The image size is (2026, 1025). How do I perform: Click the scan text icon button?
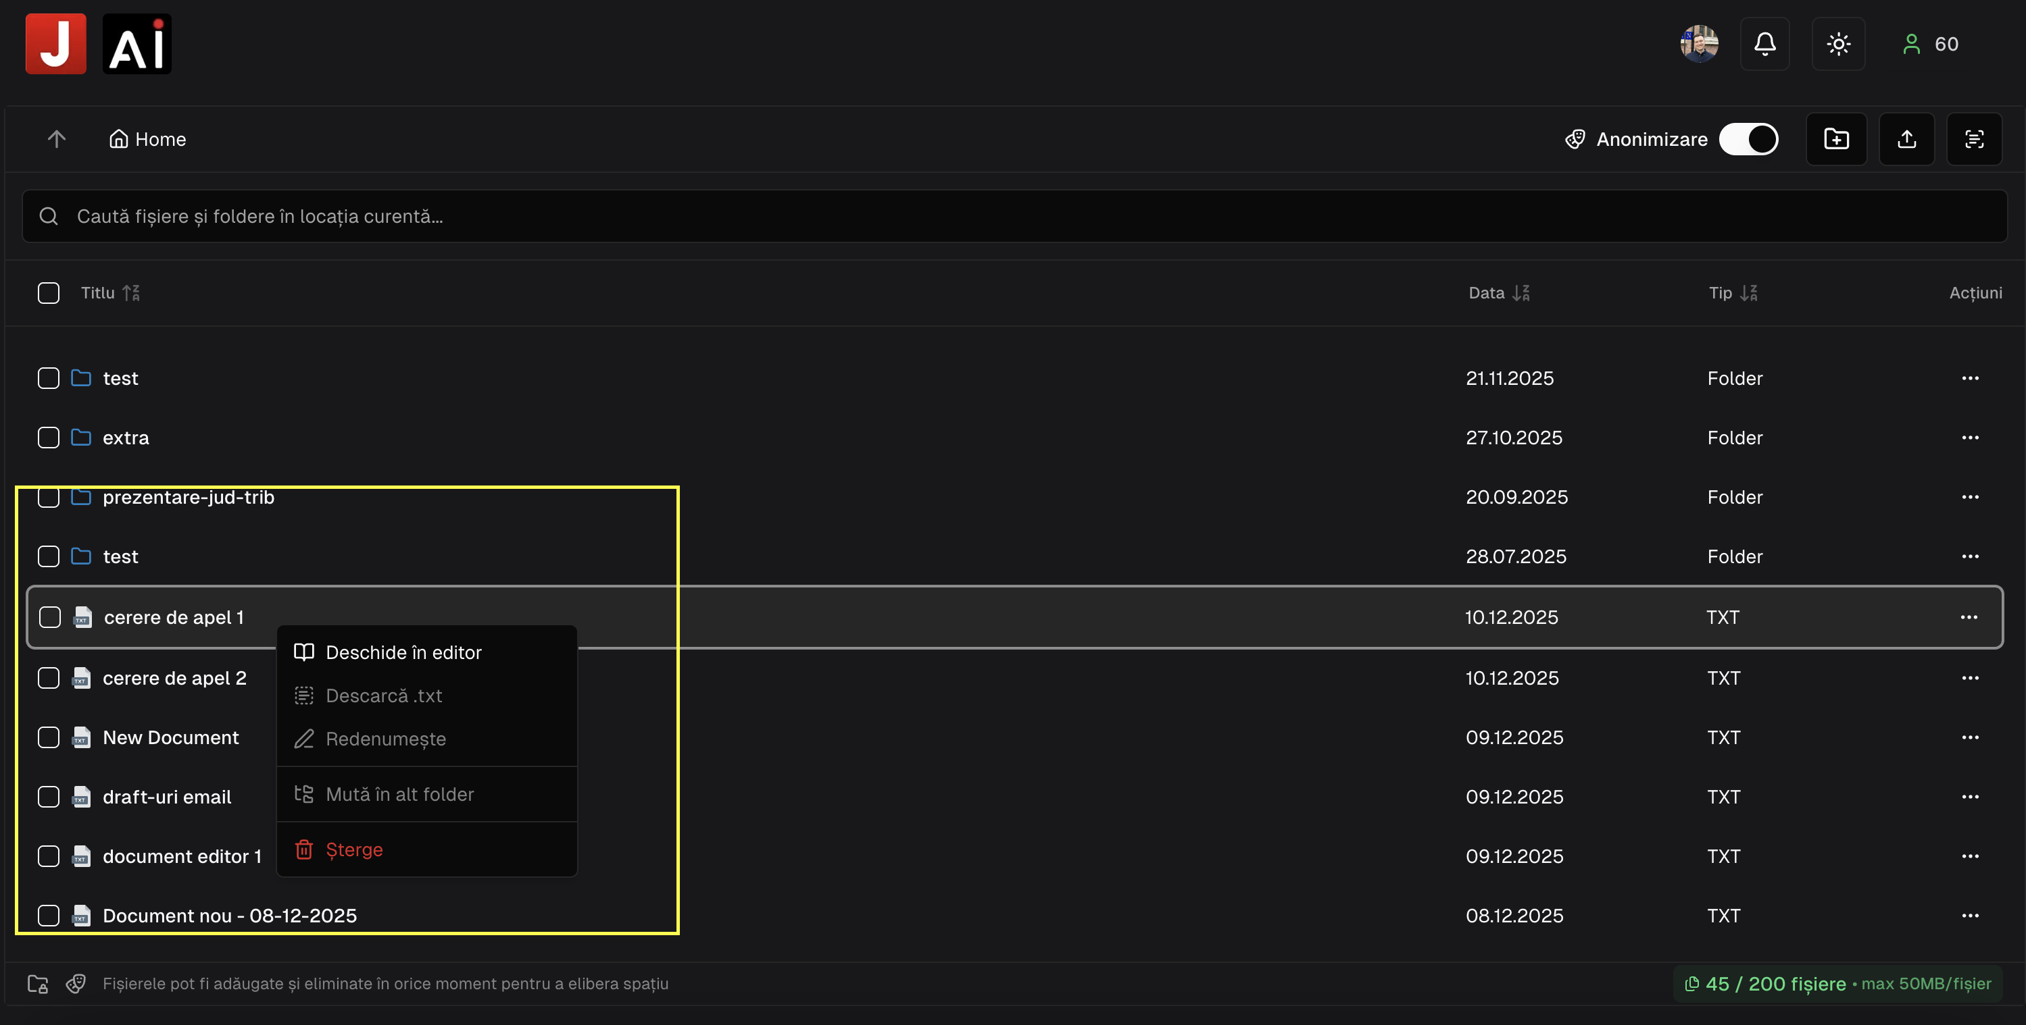point(1974,139)
